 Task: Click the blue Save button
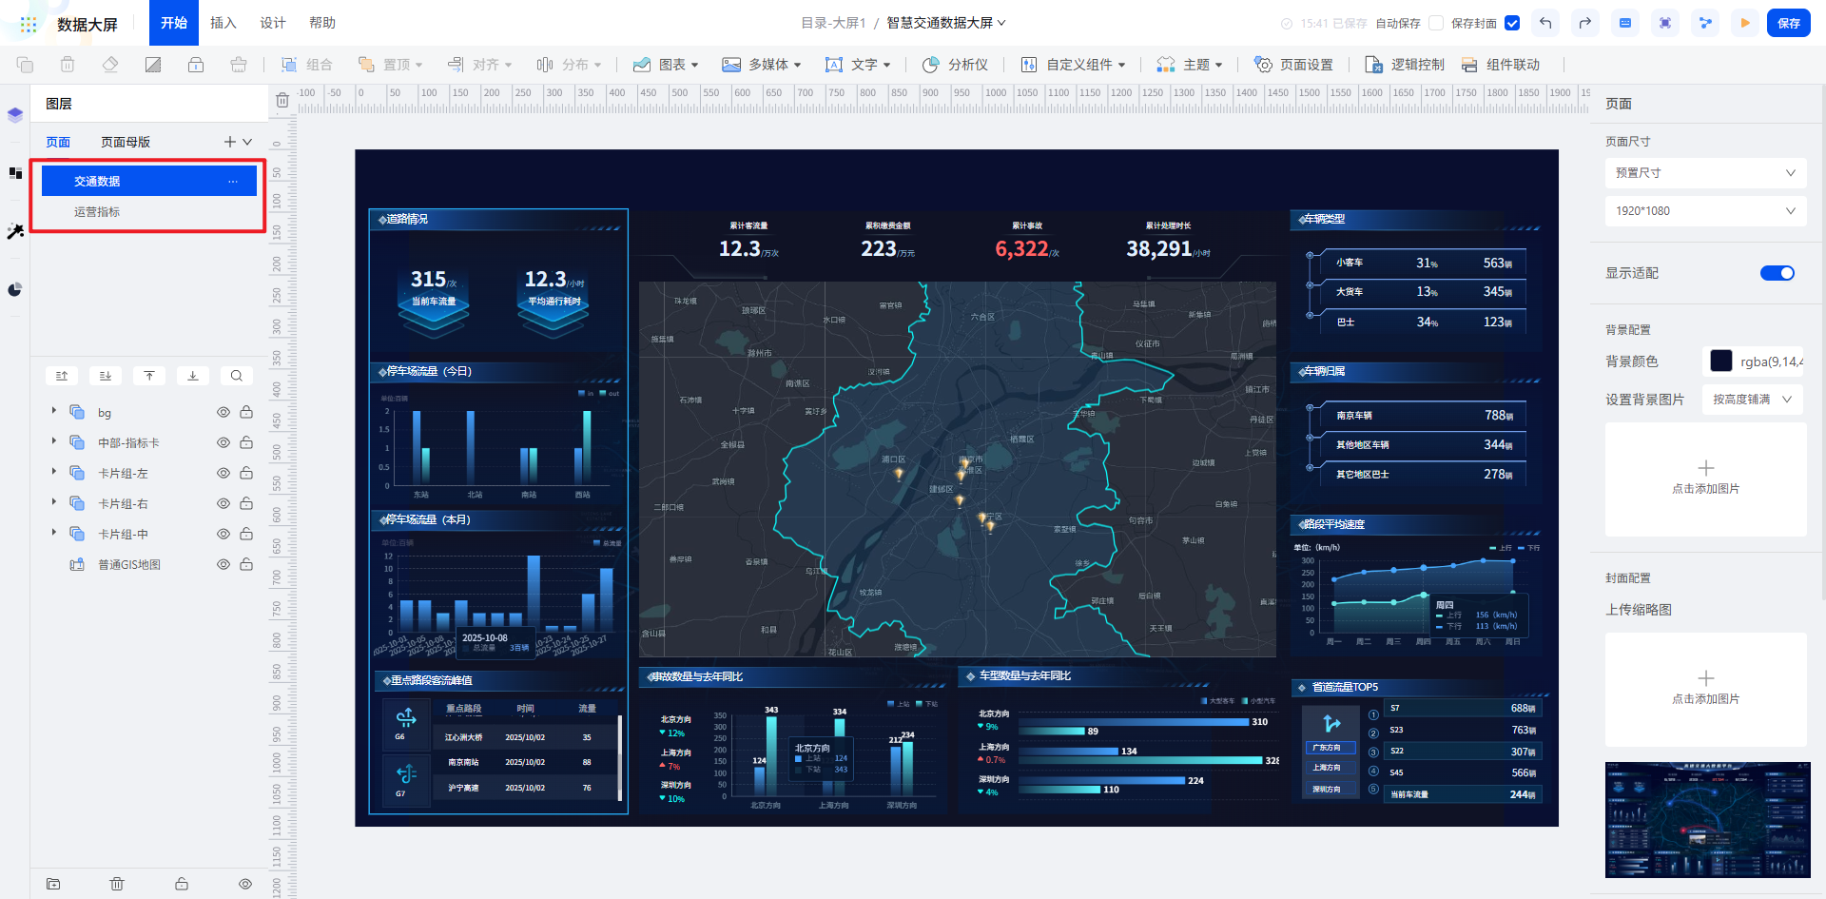1788,23
